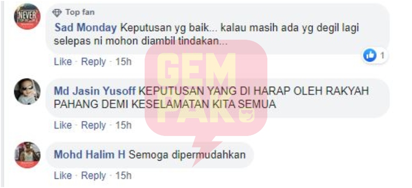This screenshot has height=188, width=412.
Task: Click the Top fan label text
Action: tap(80, 12)
